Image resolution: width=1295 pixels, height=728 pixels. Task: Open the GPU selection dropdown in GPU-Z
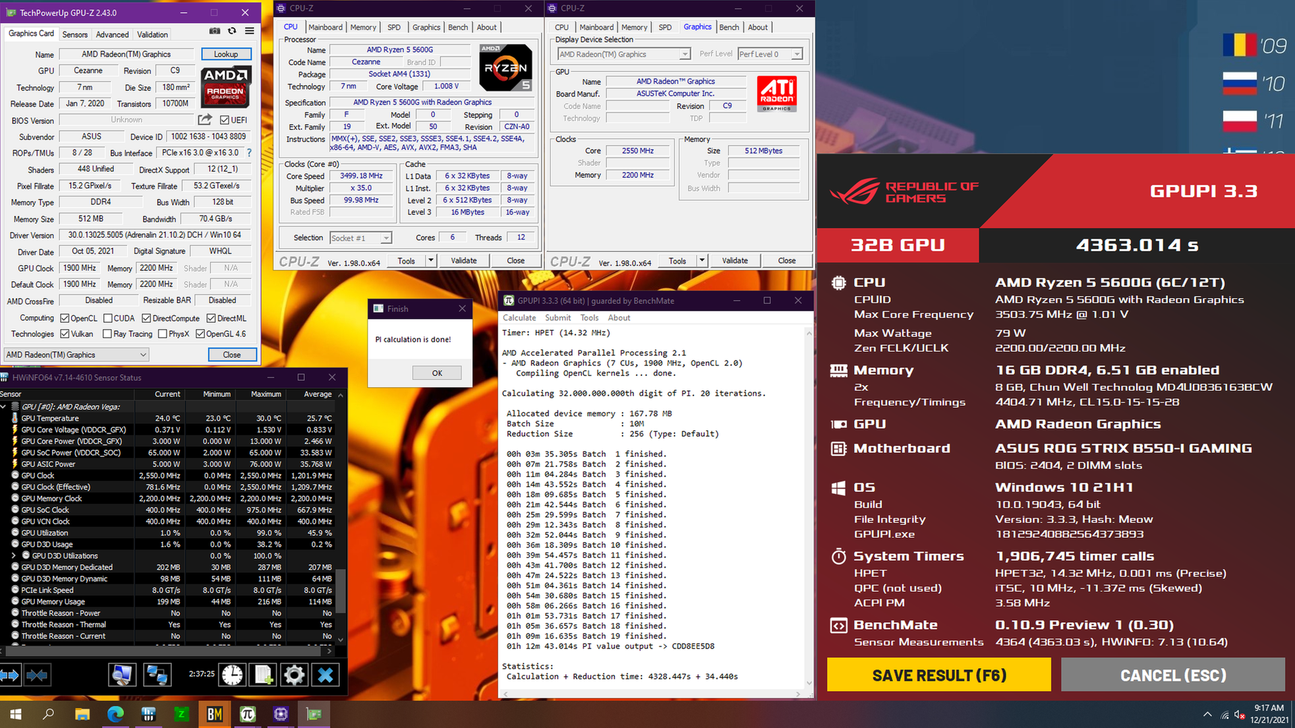pos(76,355)
